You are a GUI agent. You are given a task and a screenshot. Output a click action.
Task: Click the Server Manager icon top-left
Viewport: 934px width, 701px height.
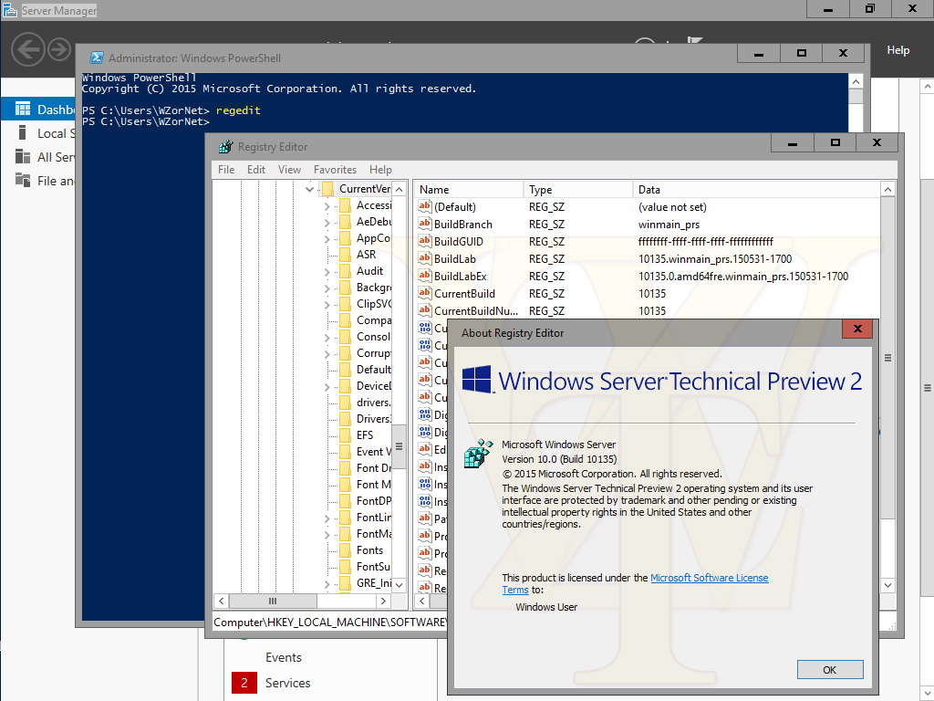8,8
